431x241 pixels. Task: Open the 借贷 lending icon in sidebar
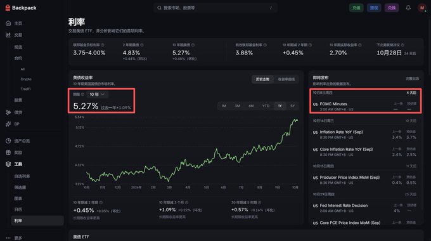tap(8, 112)
